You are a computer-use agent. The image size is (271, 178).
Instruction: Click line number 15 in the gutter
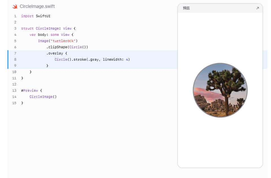coord(14,103)
